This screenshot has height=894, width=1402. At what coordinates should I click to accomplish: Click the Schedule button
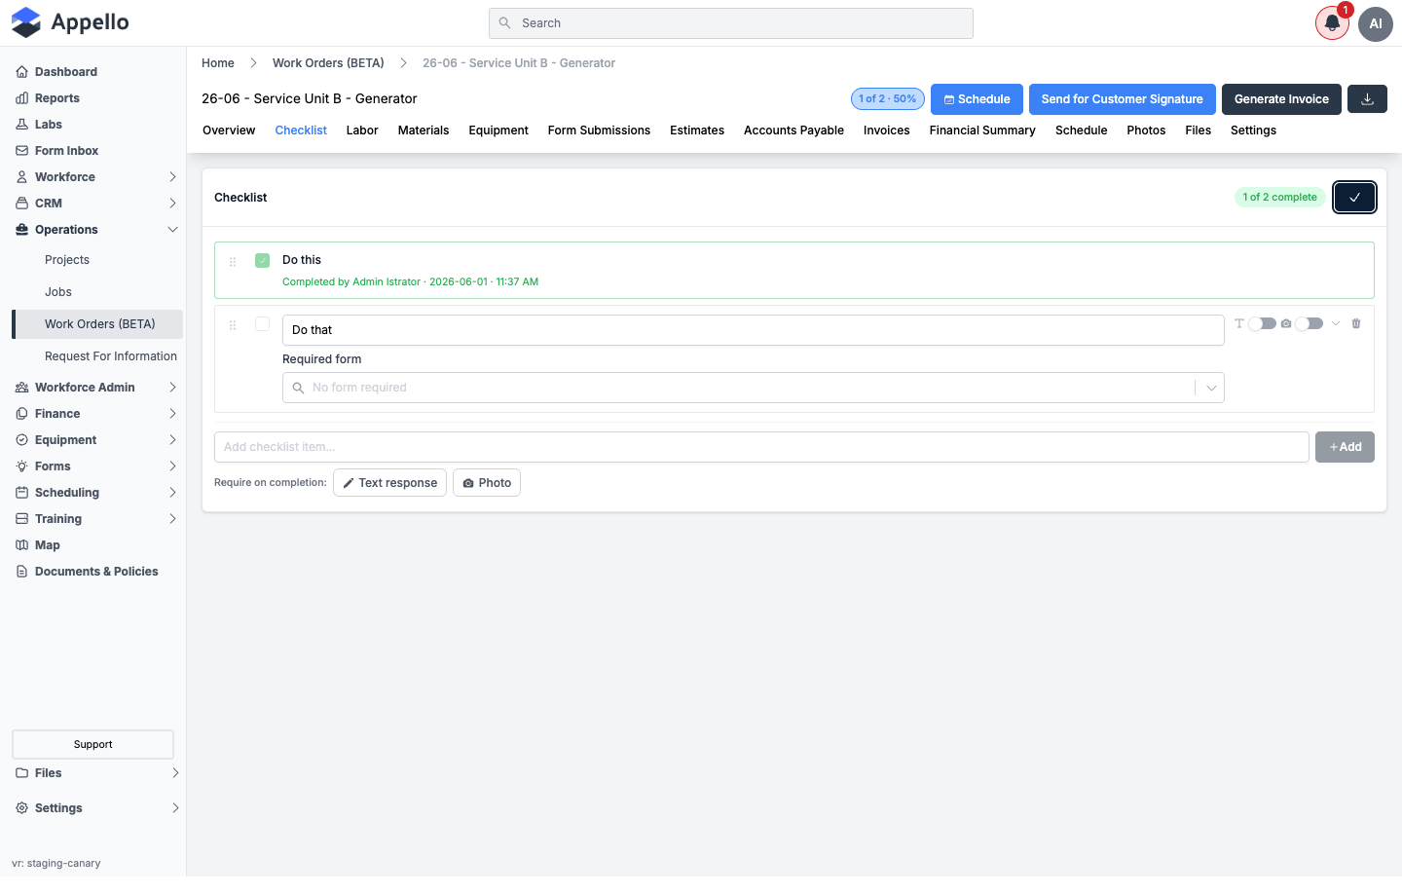point(977,99)
